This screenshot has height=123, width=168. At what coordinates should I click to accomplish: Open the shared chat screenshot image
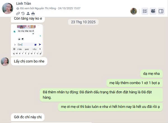click(x=27, y=40)
